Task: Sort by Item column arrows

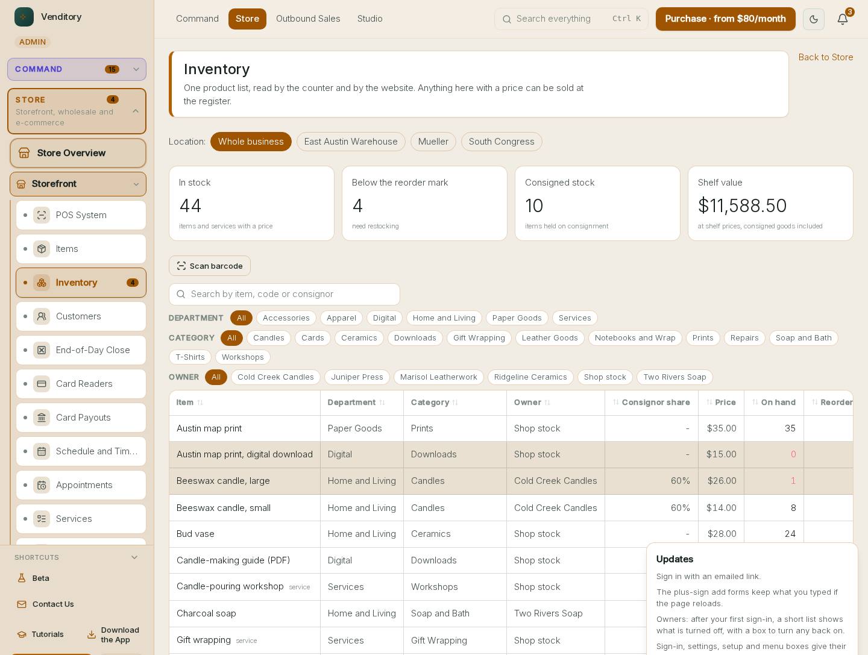Action: point(200,403)
